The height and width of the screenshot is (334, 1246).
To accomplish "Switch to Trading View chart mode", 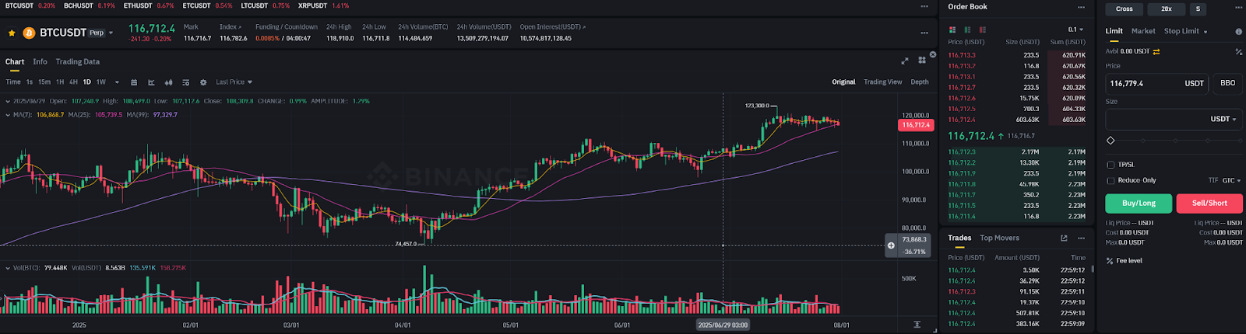I will pos(882,82).
